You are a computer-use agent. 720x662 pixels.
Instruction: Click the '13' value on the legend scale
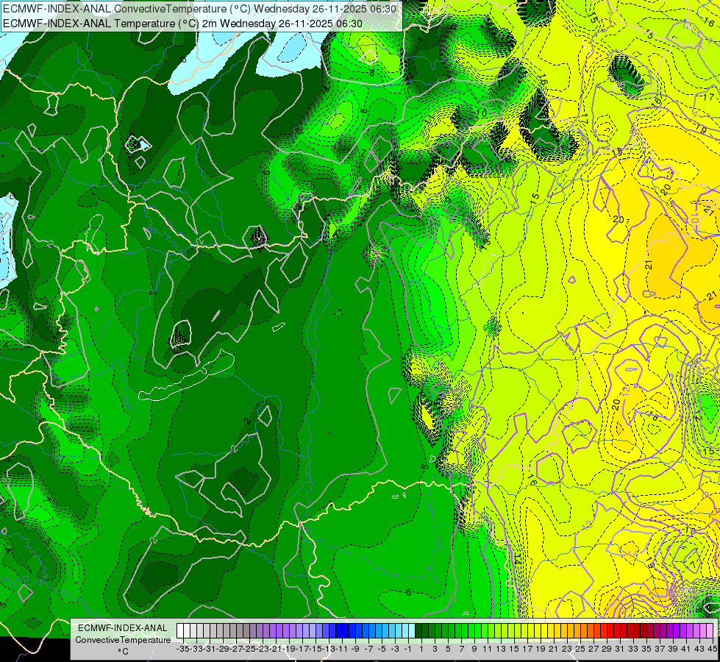[x=501, y=649]
